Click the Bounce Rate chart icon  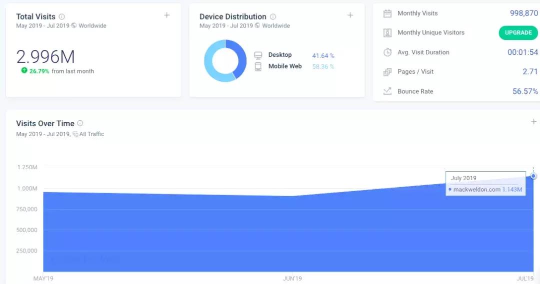pos(387,91)
